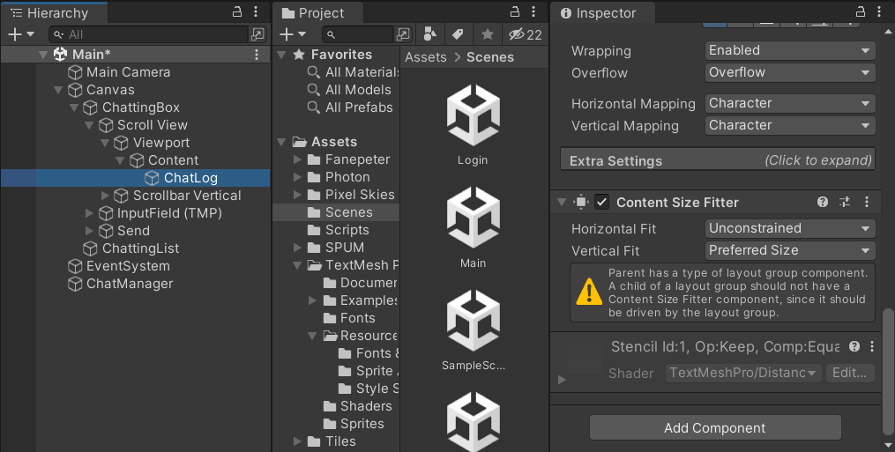Collapse the Content node

tap(120, 161)
